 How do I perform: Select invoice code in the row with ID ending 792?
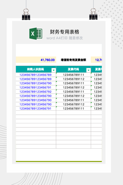click(x=73, y=92)
